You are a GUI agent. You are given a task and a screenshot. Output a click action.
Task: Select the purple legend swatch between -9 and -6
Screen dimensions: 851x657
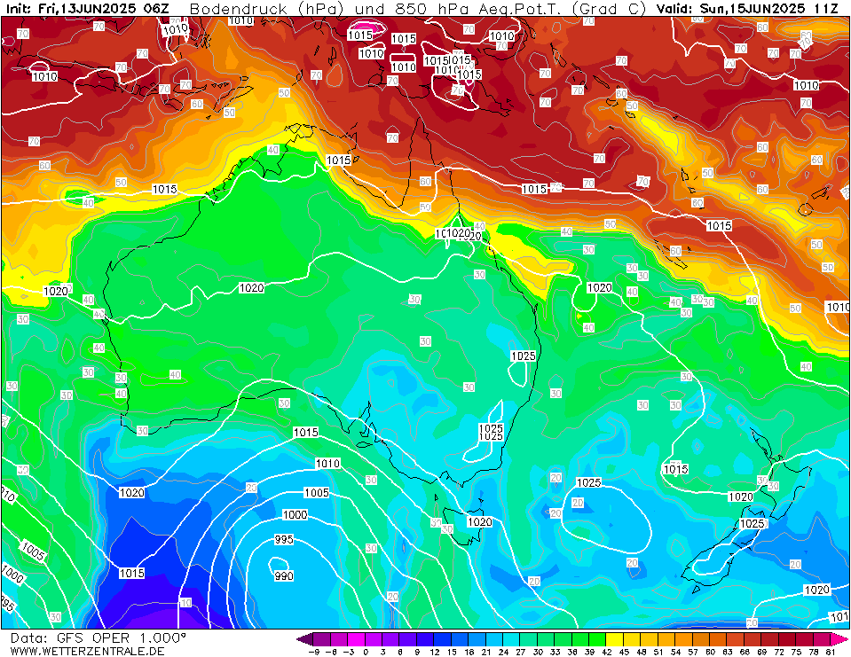point(322,639)
